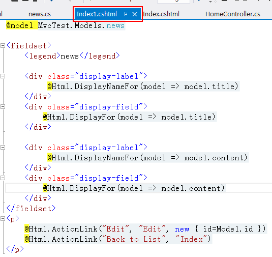Collapse the div containing DisplayFor model.content

[x=3, y=178]
